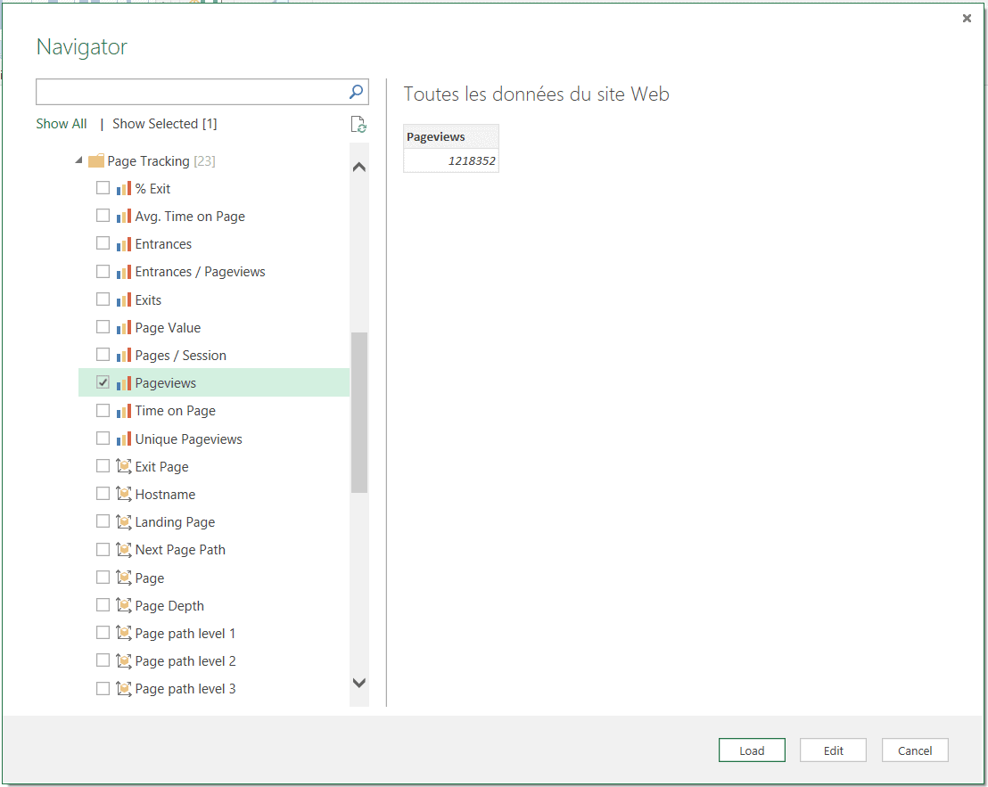
Task: Tick the Avg. Time on Page checkbox
Action: (103, 216)
